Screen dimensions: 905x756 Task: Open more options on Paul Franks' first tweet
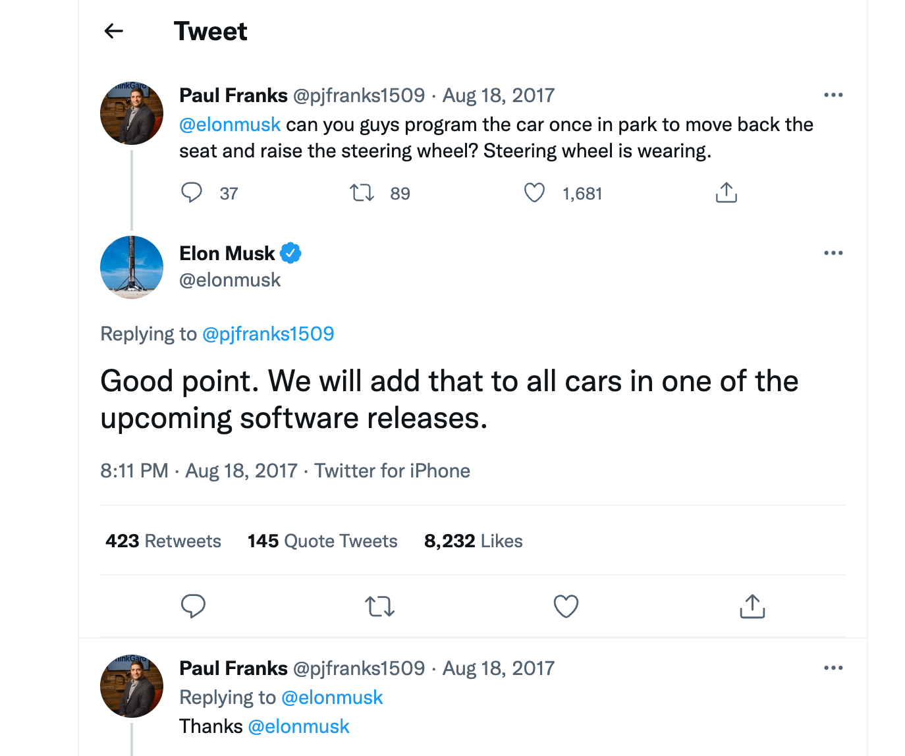[833, 95]
